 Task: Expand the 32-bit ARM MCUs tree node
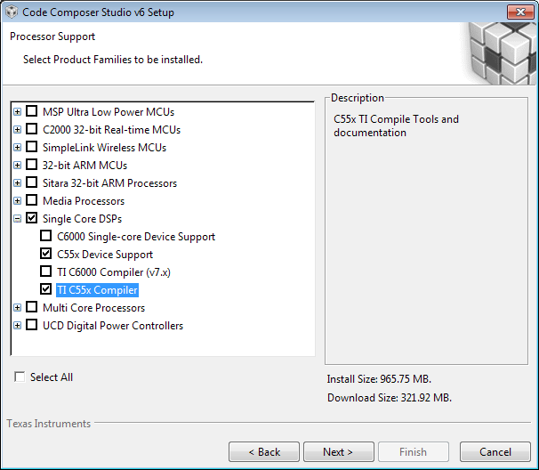point(17,166)
